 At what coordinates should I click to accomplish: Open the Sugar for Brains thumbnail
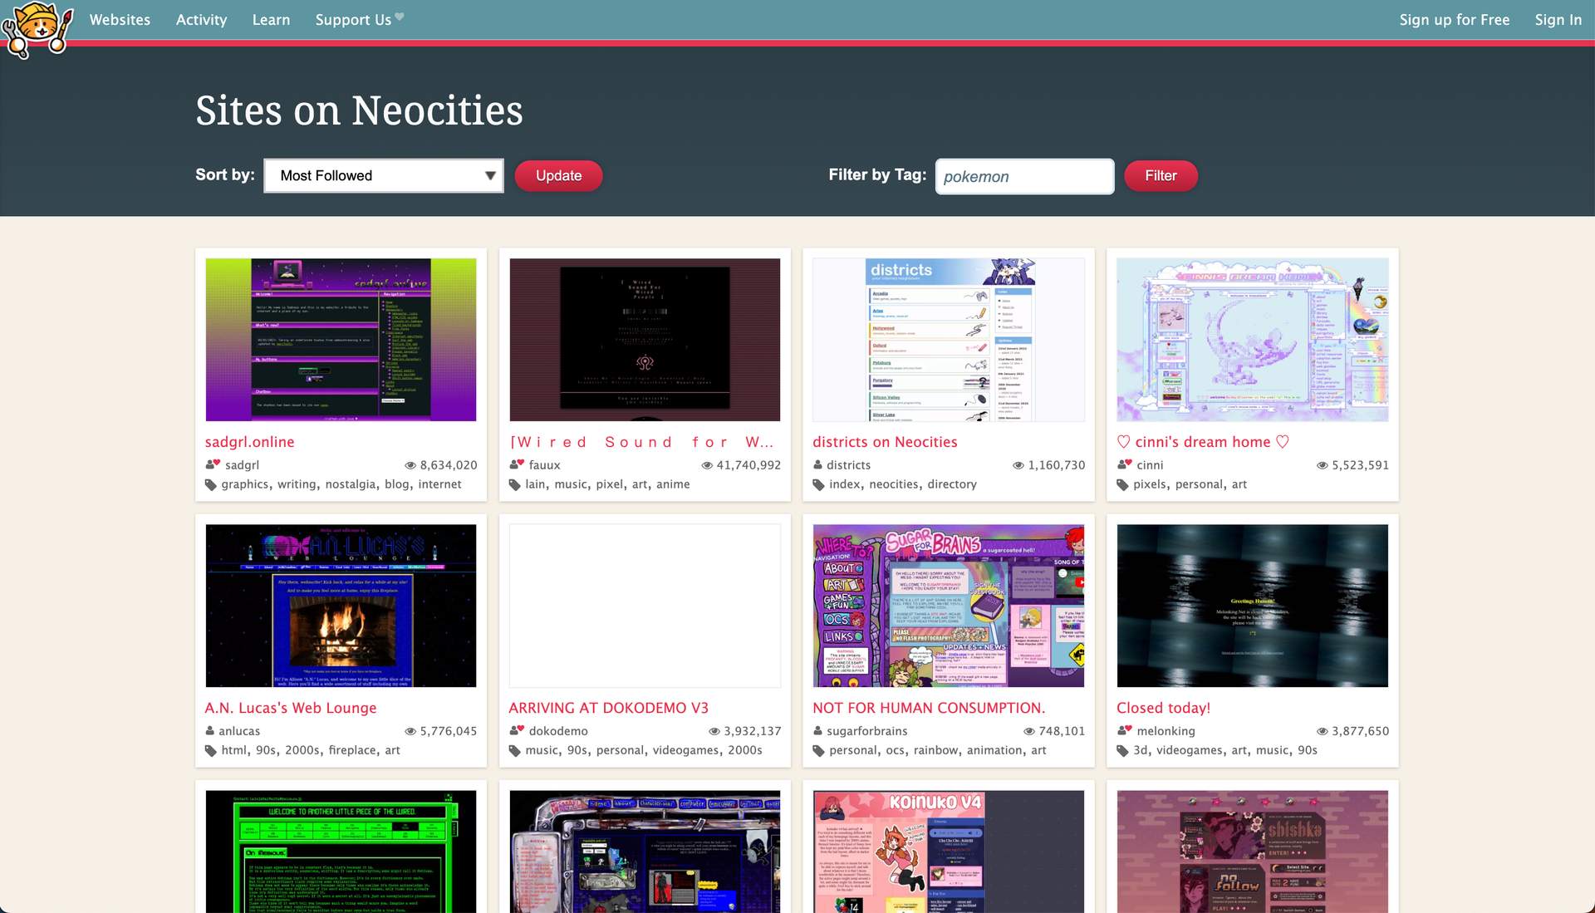coord(949,605)
